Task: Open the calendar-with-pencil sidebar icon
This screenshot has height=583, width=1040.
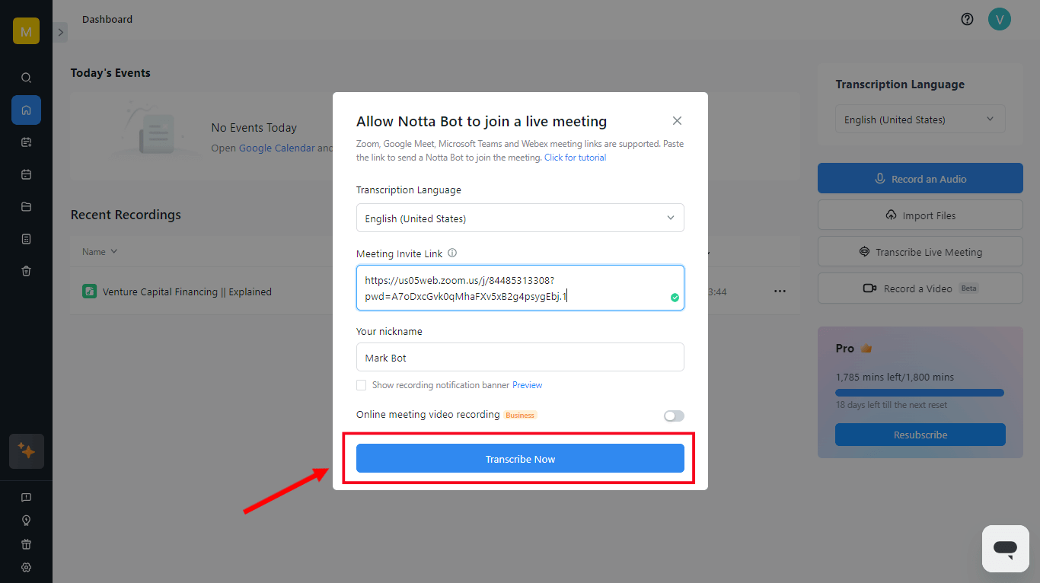Action: (x=26, y=142)
